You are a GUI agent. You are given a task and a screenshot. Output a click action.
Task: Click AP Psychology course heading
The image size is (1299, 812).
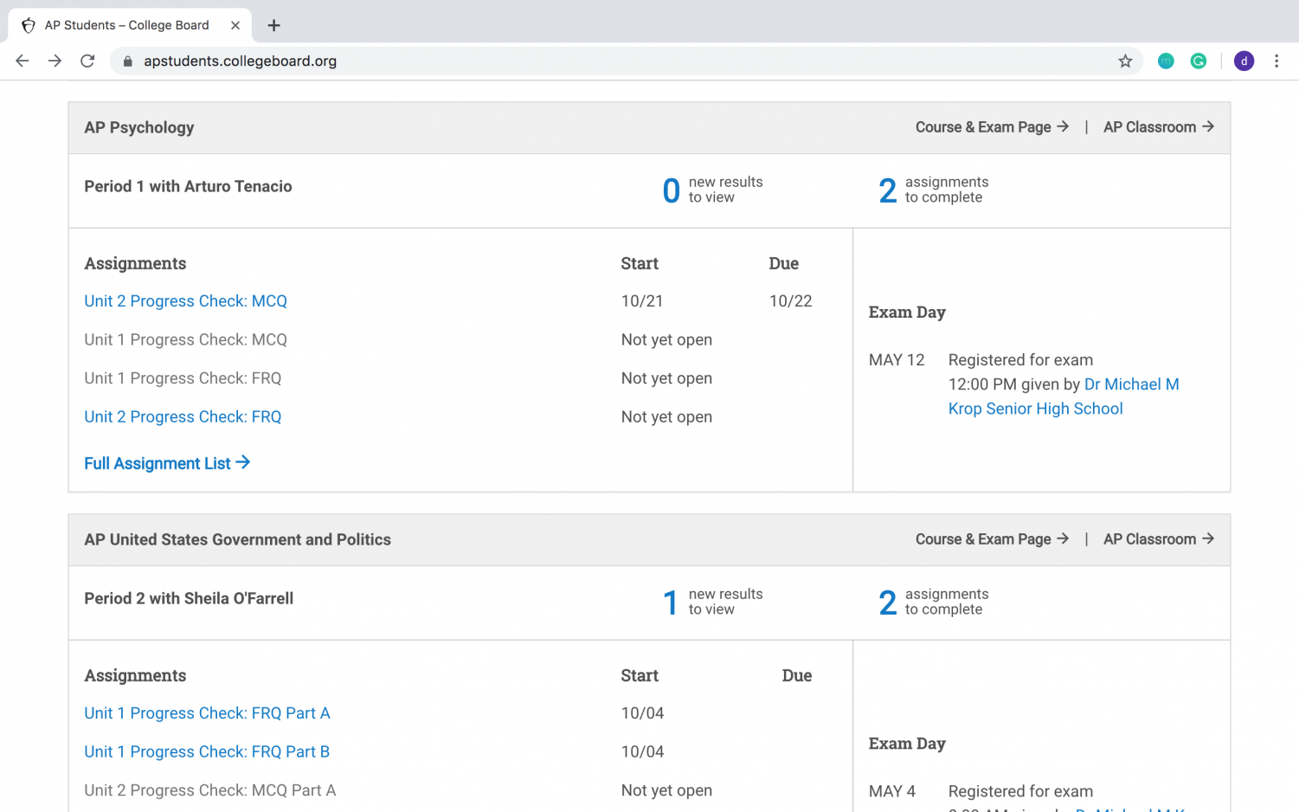[139, 127]
